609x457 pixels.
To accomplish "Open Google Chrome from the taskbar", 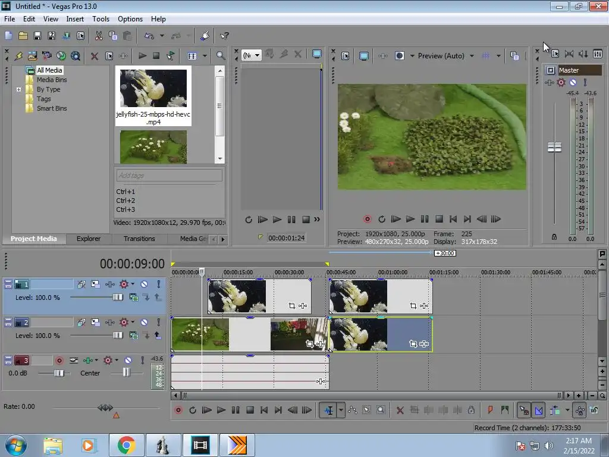I will [126, 445].
